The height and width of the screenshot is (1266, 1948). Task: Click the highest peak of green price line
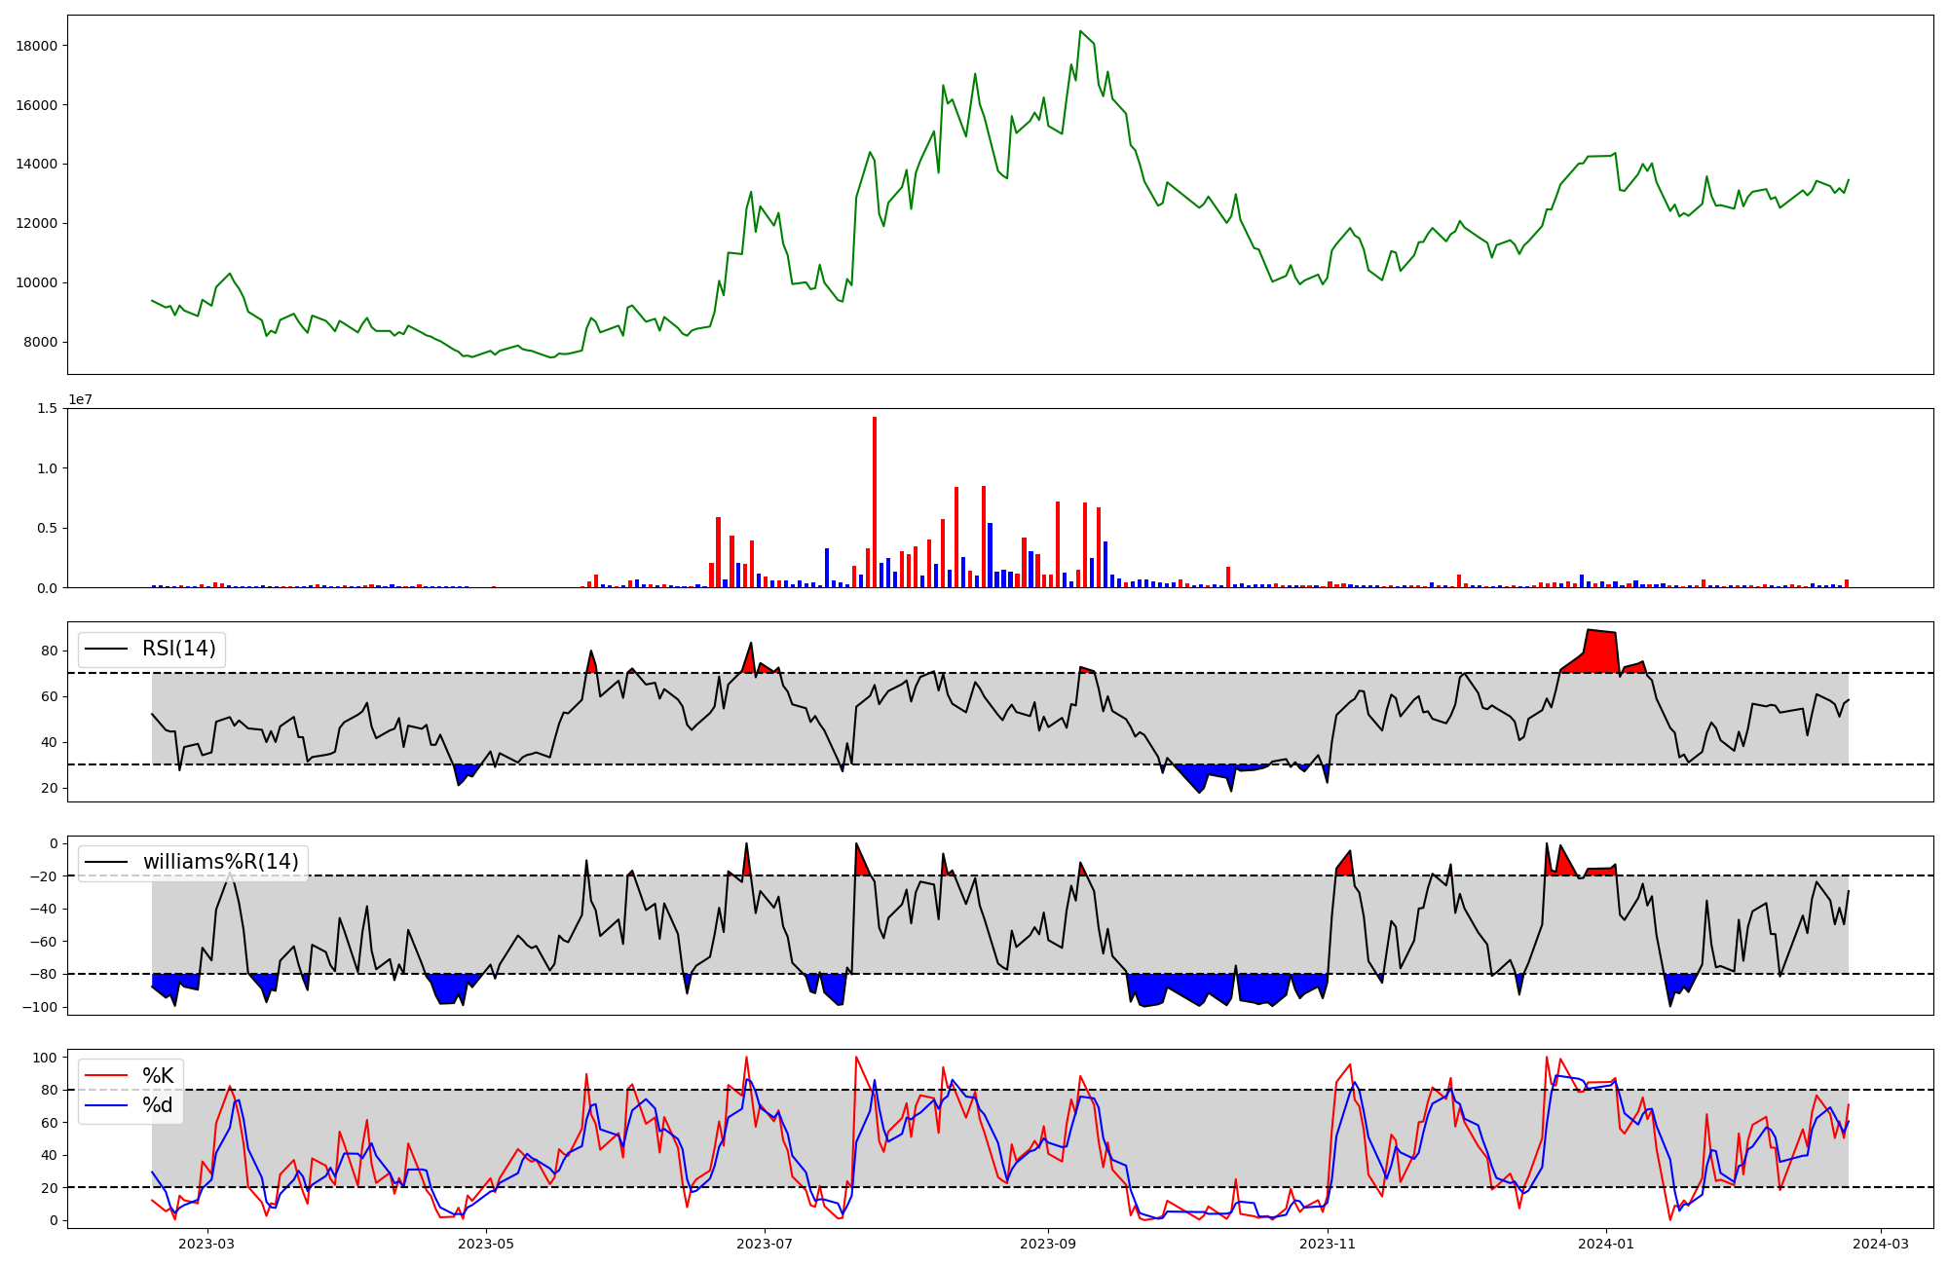[1080, 32]
